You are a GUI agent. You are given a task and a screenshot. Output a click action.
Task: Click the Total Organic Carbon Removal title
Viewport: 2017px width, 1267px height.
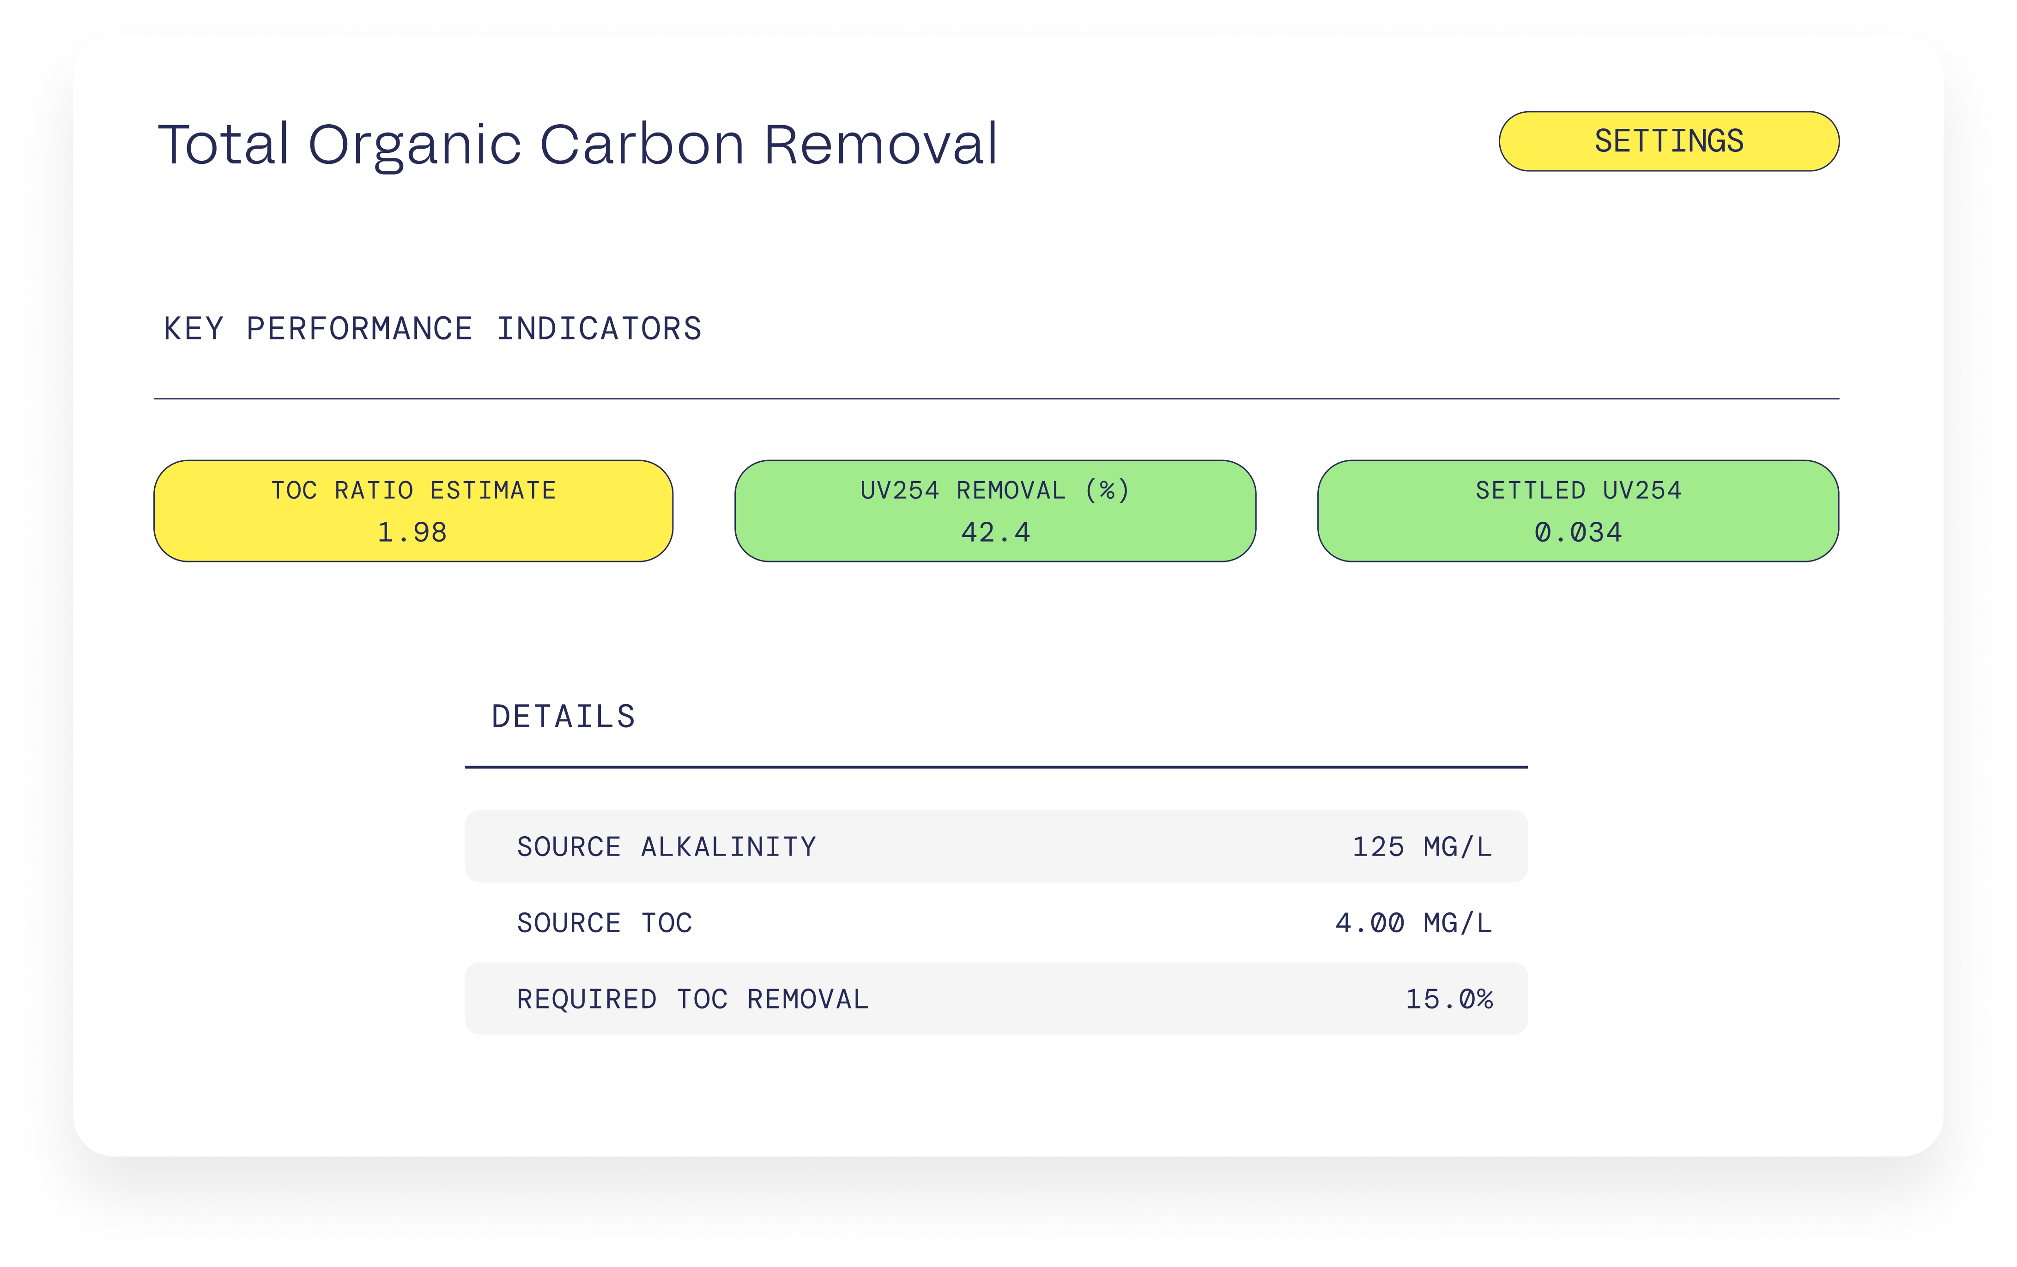point(578,144)
